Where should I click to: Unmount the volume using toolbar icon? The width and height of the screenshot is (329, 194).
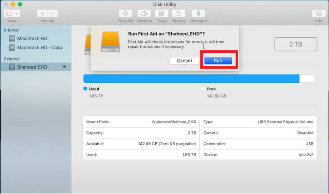pyautogui.click(x=197, y=14)
